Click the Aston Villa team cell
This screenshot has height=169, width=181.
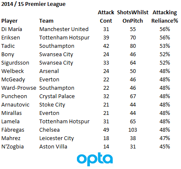coord(53,147)
